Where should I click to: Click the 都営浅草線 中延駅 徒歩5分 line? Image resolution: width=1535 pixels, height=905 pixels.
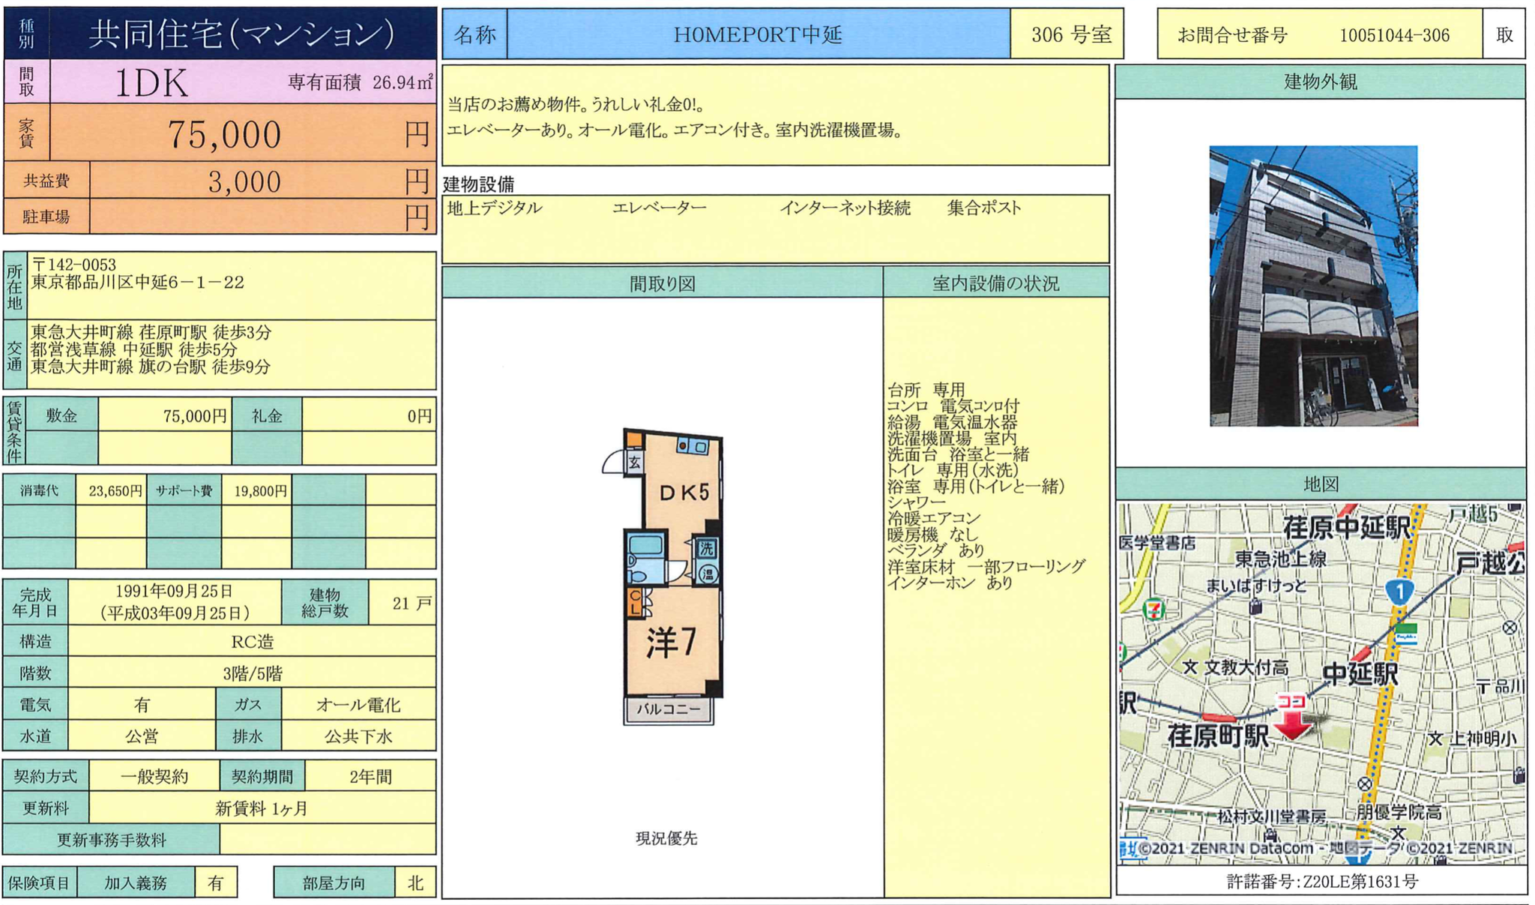click(134, 349)
